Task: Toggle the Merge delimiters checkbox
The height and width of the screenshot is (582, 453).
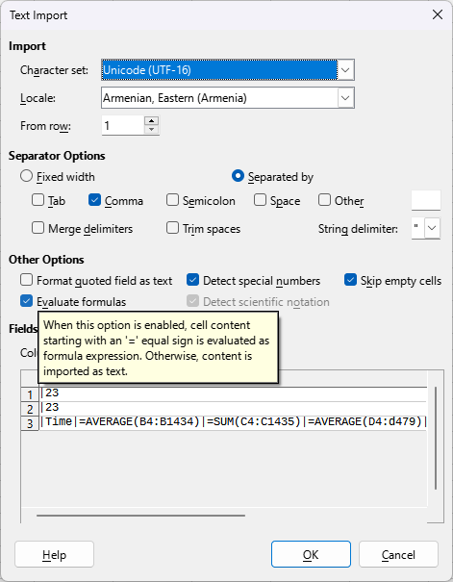Action: pos(38,228)
